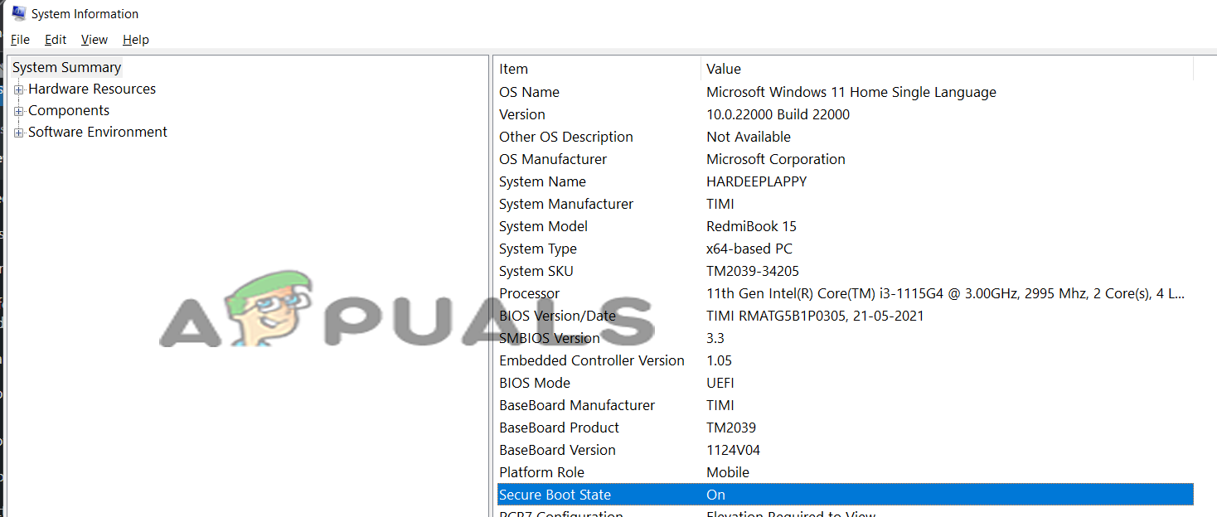Click the value 10.0.22000 Build 22000
The width and height of the screenshot is (1217, 517).
click(x=778, y=114)
